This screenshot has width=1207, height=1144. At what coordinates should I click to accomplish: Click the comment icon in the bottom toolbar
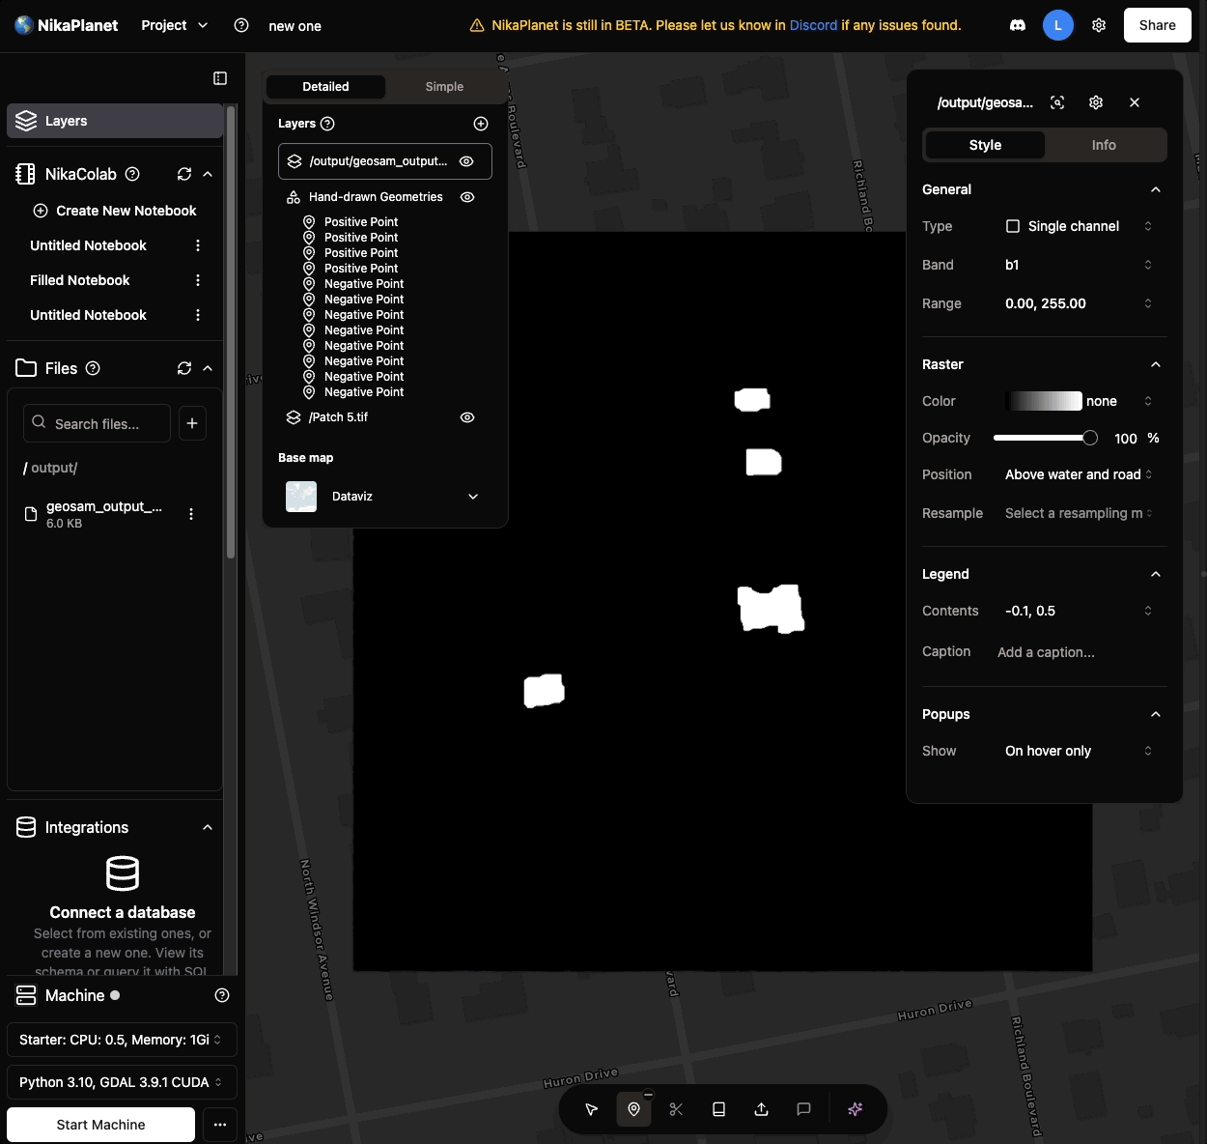click(803, 1109)
